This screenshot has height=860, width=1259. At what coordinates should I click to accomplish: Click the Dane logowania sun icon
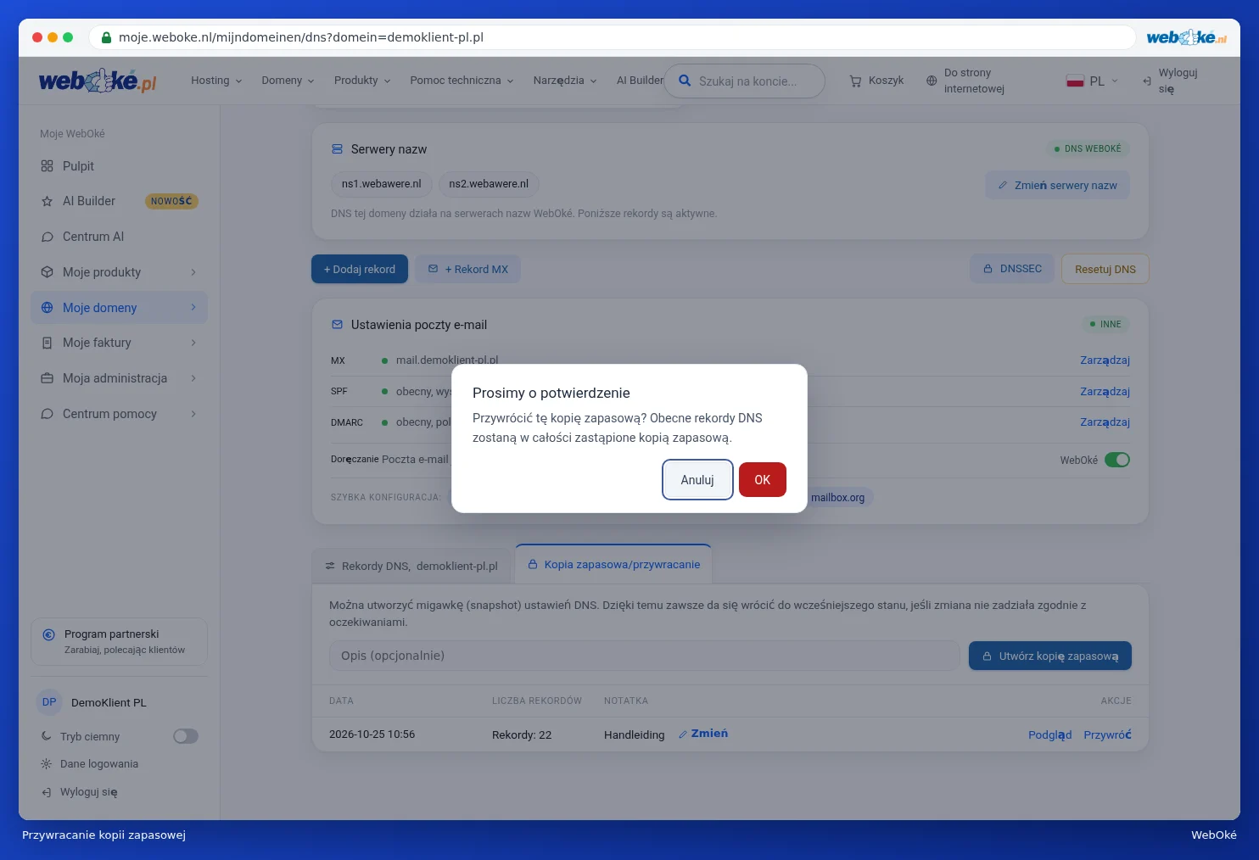pos(46,764)
